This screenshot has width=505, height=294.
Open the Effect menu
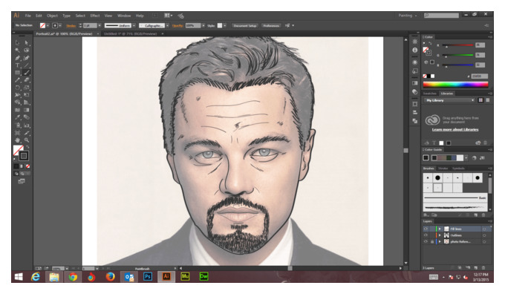(x=95, y=16)
